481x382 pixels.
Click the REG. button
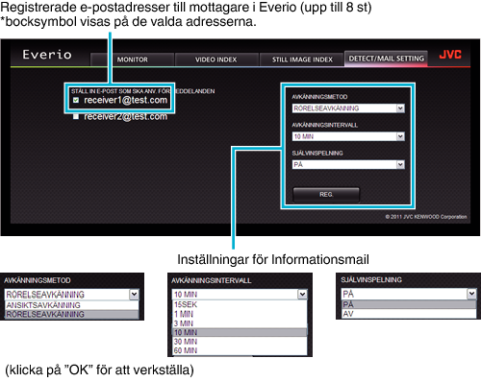(x=326, y=195)
